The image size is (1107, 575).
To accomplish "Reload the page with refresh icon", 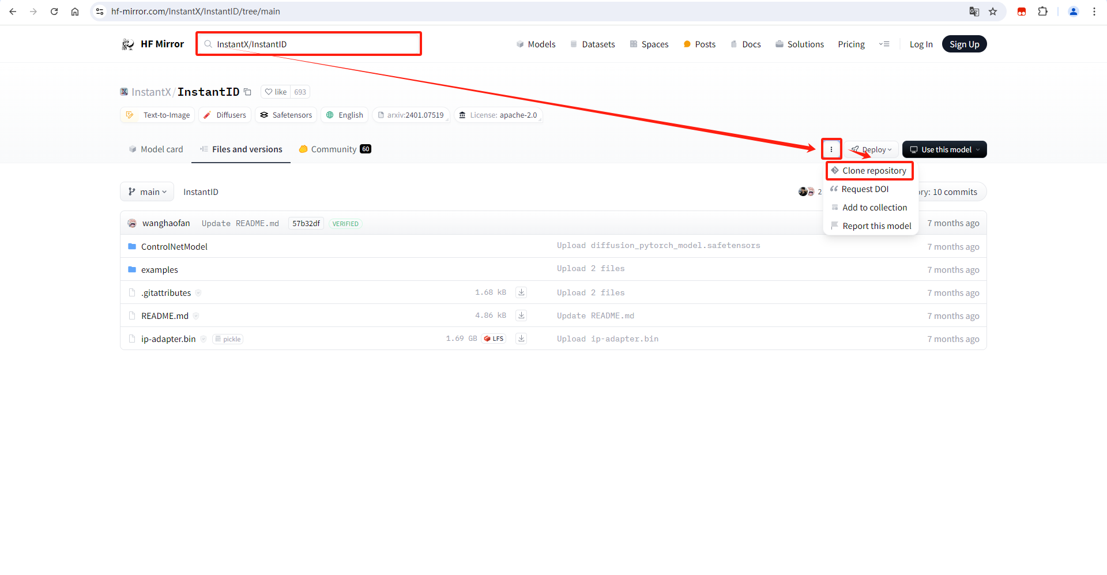I will [54, 12].
